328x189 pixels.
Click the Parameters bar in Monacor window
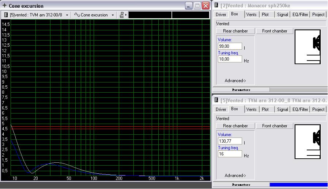click(241, 90)
